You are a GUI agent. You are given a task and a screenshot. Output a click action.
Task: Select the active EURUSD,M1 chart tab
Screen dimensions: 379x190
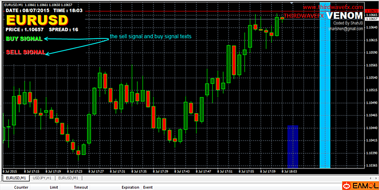tap(16, 178)
